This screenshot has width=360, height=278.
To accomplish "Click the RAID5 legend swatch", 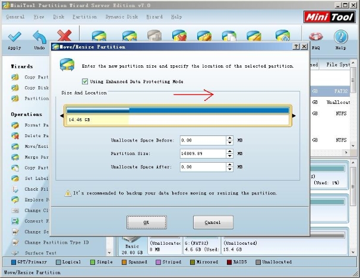I will [x=229, y=262].
